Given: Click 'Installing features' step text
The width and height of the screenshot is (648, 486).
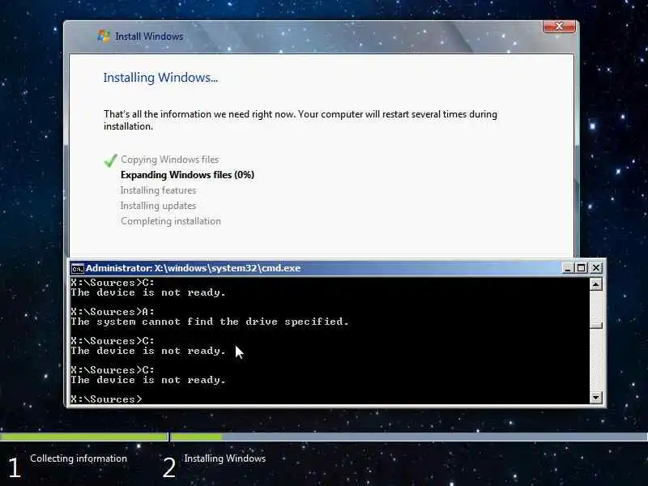Looking at the screenshot, I should tap(158, 190).
